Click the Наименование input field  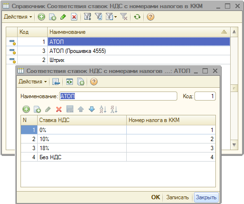pyautogui.click(x=118, y=96)
